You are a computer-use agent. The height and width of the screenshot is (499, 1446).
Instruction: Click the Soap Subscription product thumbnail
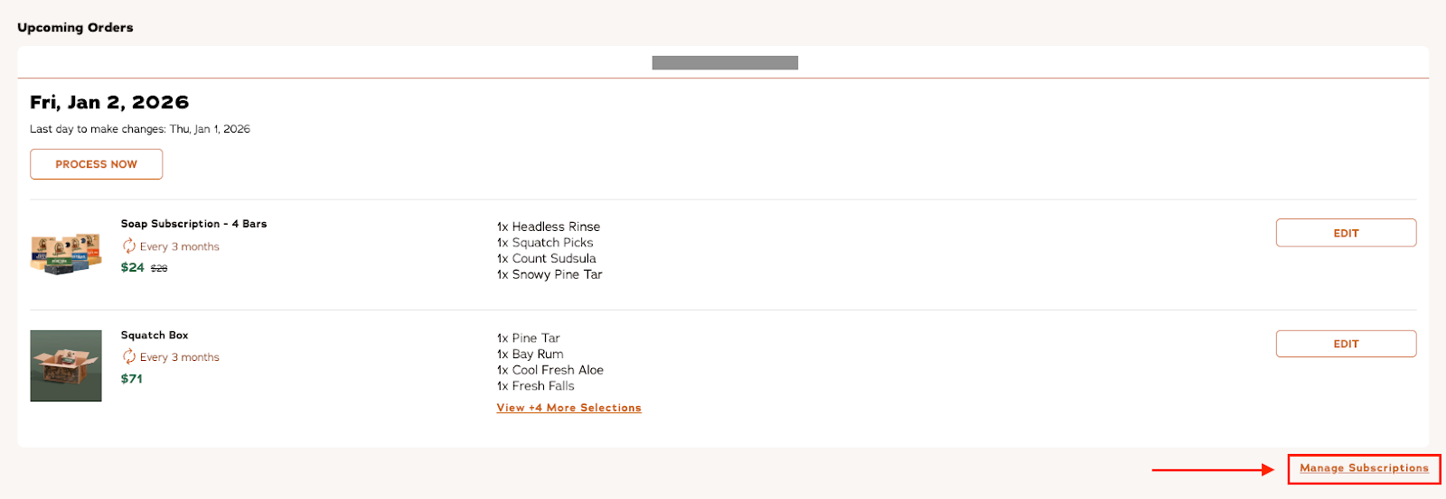click(66, 254)
